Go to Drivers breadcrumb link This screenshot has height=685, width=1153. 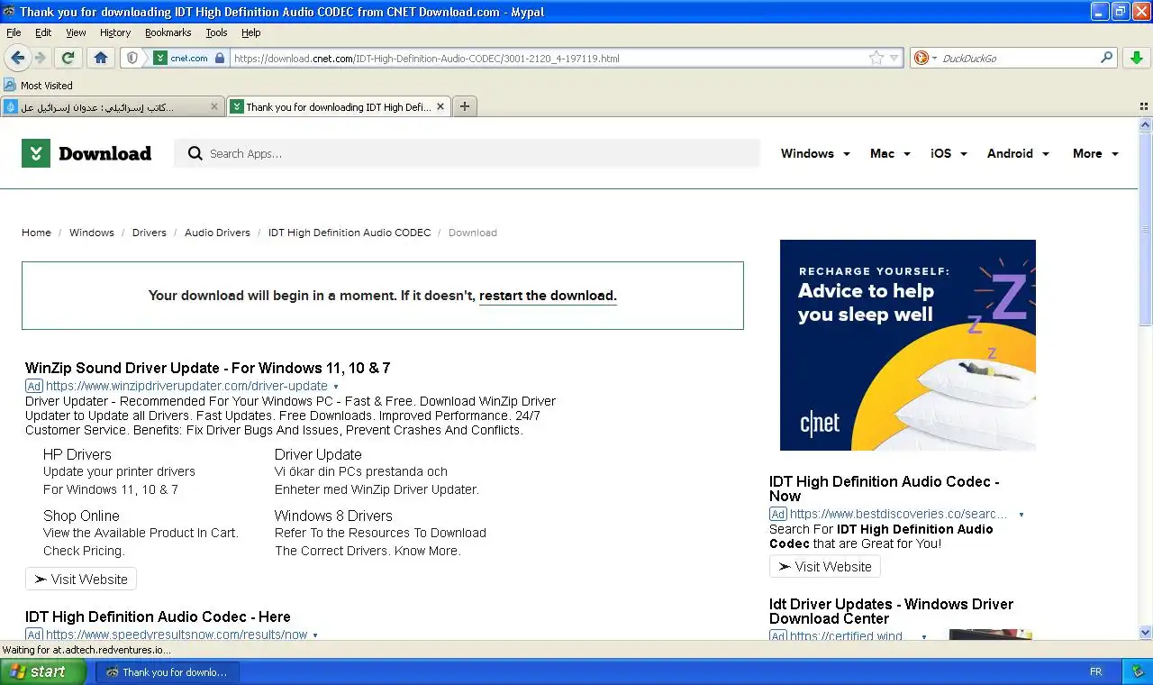point(150,233)
